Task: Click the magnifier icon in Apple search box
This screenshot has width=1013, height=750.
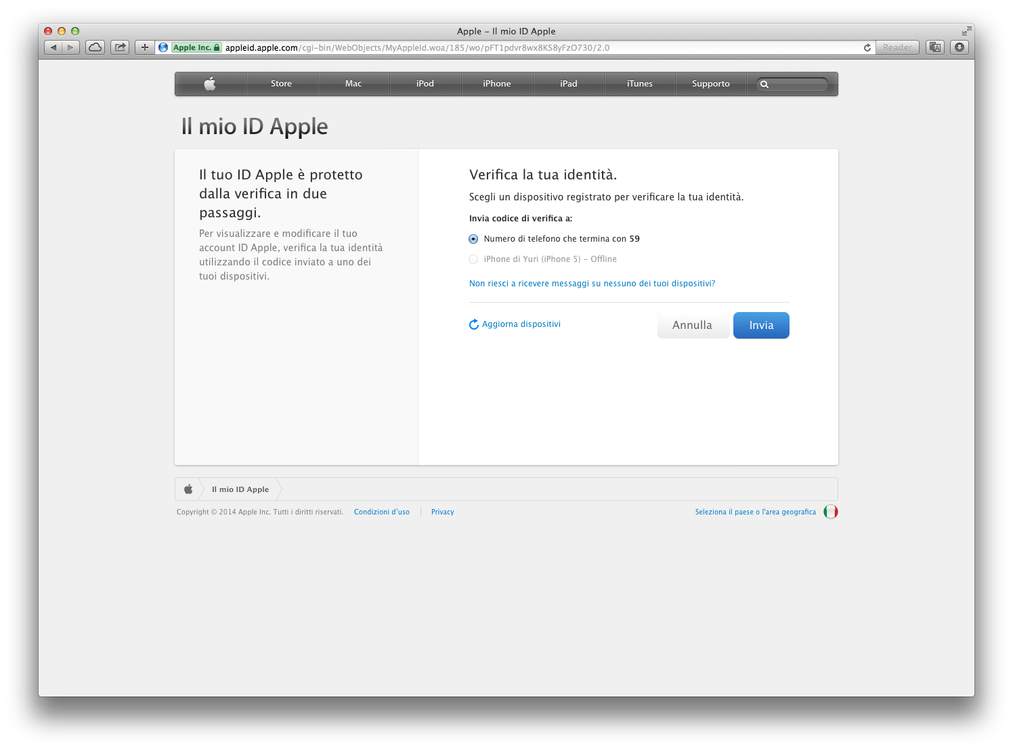Action: [x=764, y=85]
